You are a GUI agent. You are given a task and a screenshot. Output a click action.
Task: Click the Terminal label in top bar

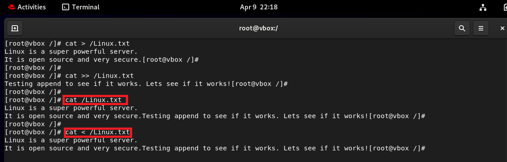point(86,7)
